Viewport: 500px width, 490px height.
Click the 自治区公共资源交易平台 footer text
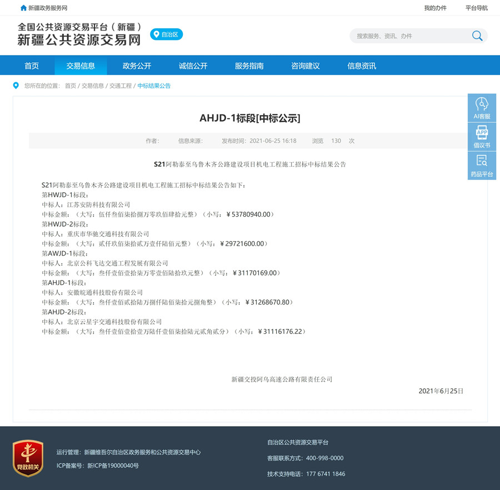(298, 442)
